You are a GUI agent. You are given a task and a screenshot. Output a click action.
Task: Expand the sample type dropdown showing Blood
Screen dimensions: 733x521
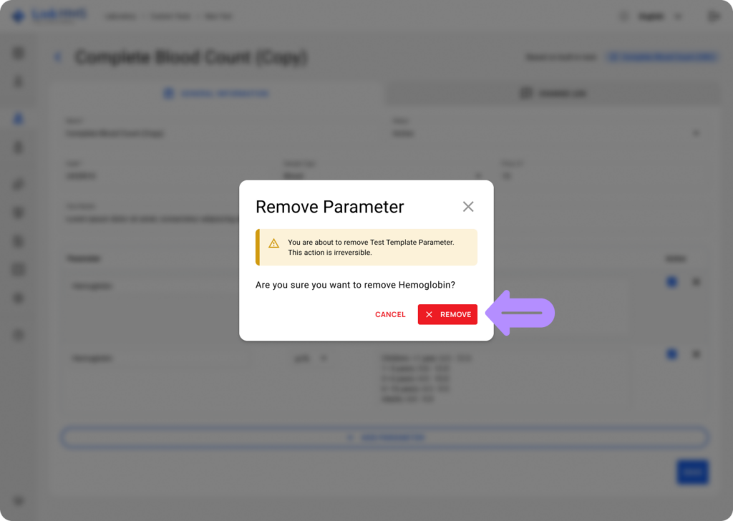[477, 175]
